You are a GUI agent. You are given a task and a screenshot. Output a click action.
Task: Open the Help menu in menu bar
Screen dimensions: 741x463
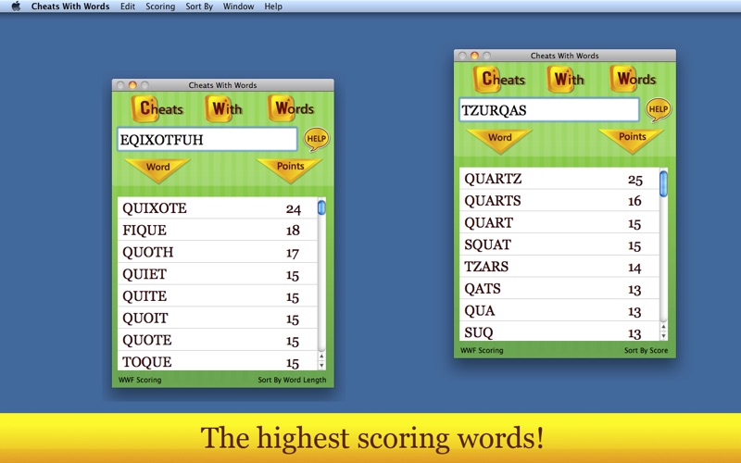point(273,6)
